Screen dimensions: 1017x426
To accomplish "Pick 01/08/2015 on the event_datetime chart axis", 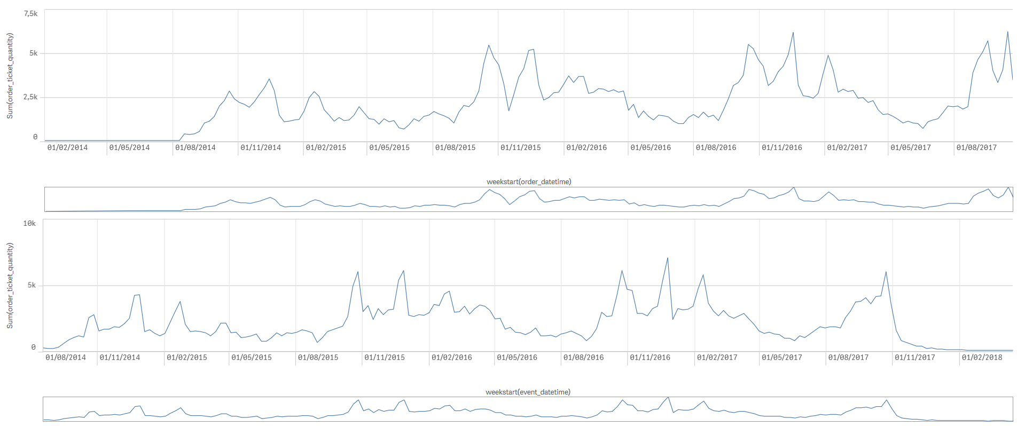I will click(x=318, y=357).
